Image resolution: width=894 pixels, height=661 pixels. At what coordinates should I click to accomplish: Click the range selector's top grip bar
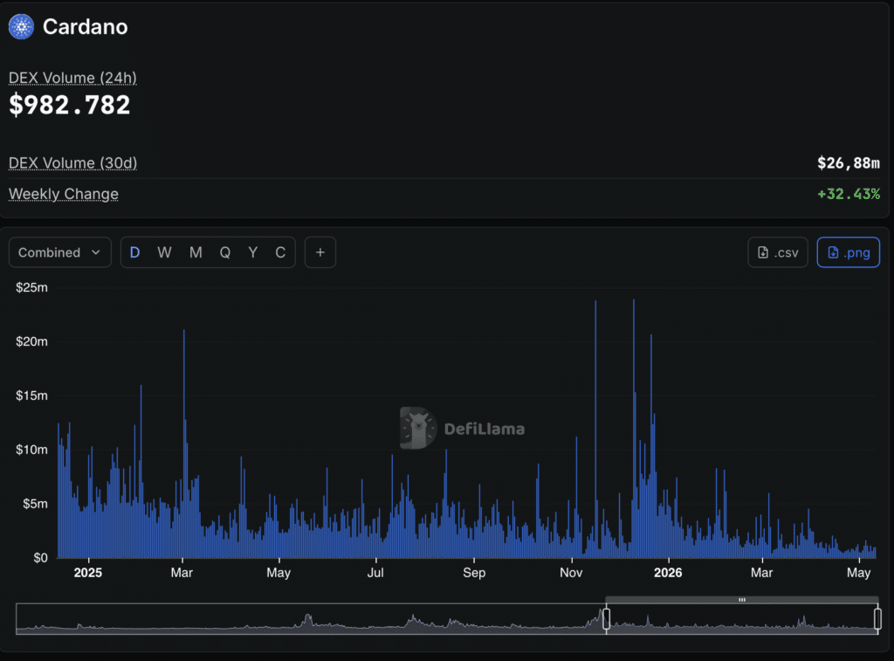click(x=742, y=599)
